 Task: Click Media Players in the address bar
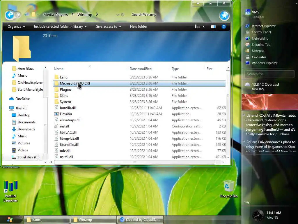(56, 15)
